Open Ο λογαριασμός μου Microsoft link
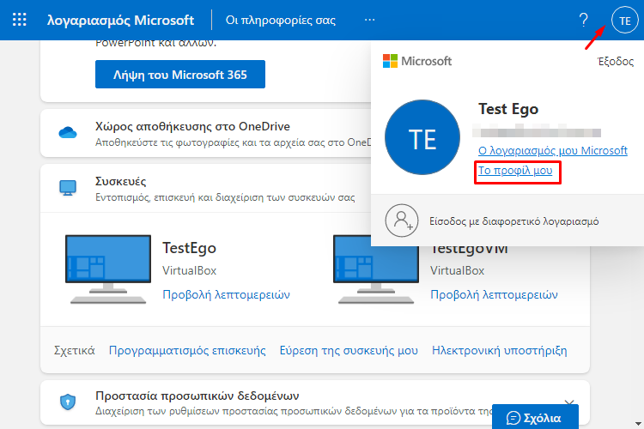The height and width of the screenshot is (429, 644). (x=553, y=151)
